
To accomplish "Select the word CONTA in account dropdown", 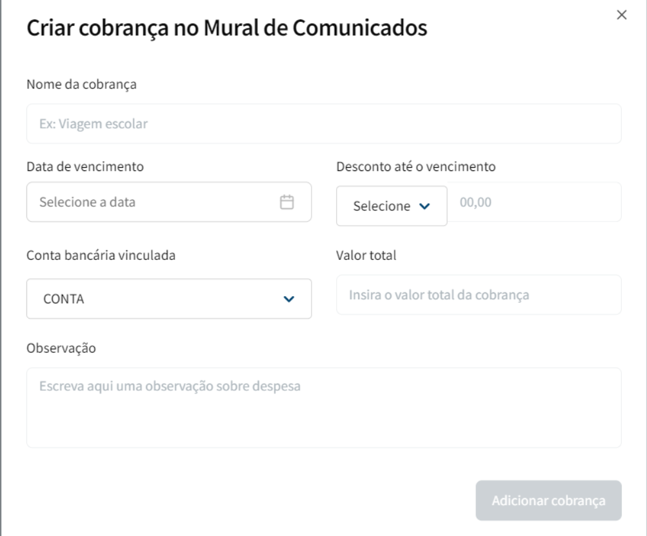I will (64, 299).
